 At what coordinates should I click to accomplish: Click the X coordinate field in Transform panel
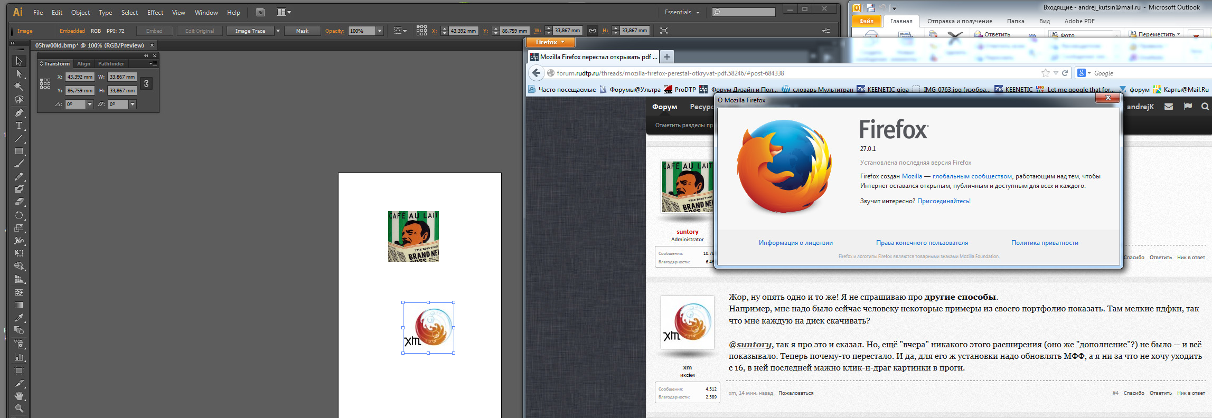(x=80, y=77)
